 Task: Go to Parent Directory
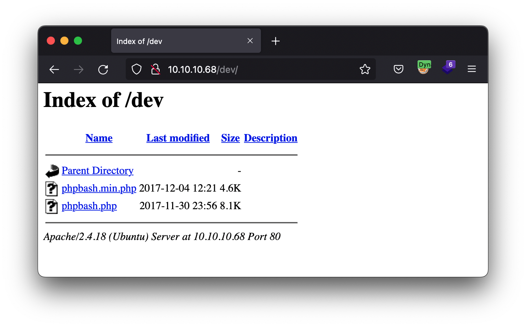pos(98,171)
